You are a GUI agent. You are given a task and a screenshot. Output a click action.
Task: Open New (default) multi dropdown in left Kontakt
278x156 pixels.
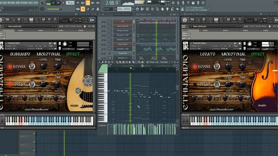point(31,26)
